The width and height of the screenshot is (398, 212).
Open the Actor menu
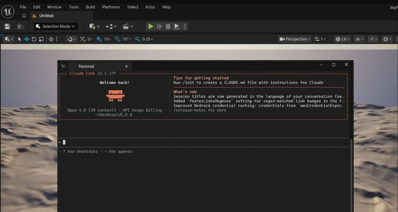coord(150,7)
